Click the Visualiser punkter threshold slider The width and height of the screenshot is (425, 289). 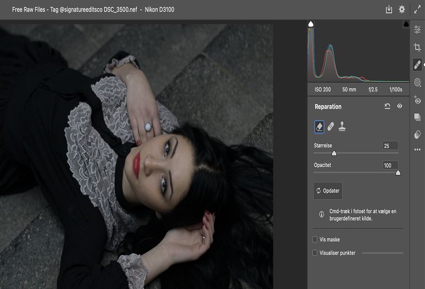click(x=382, y=253)
